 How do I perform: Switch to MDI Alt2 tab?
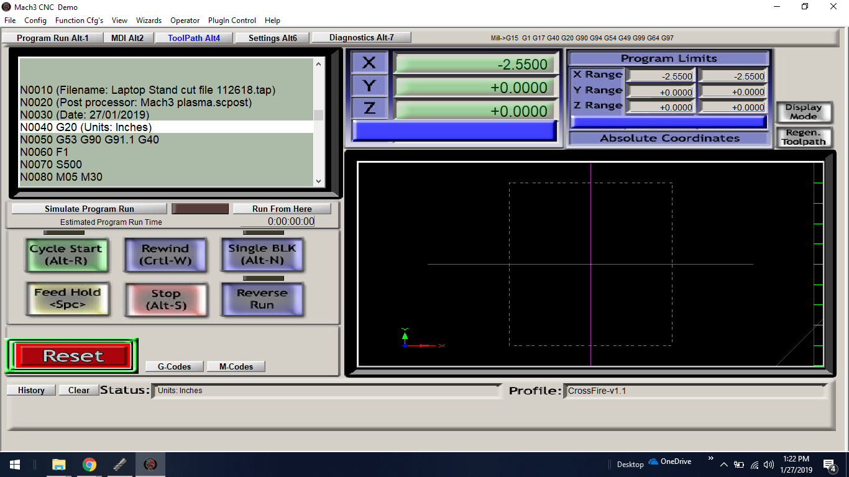point(127,38)
